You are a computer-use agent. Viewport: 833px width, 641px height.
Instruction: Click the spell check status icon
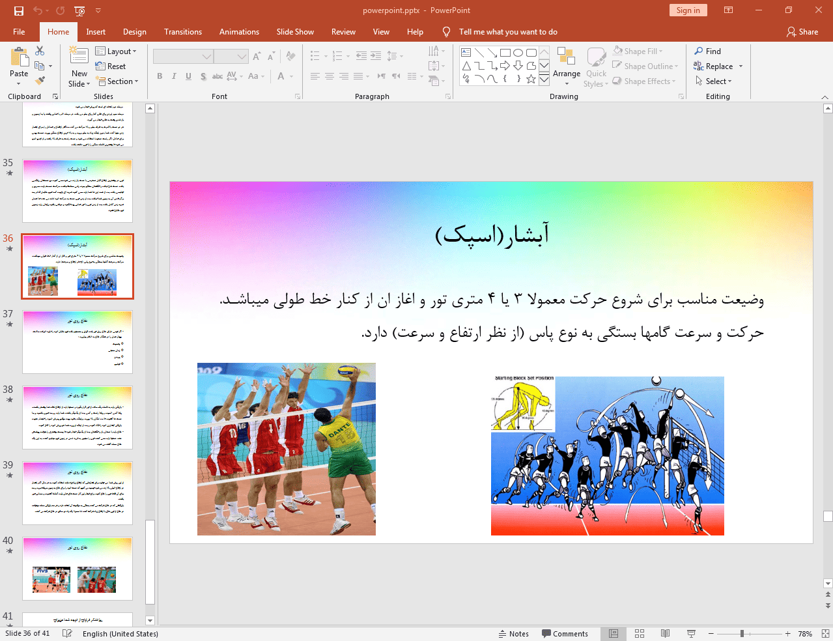click(67, 633)
